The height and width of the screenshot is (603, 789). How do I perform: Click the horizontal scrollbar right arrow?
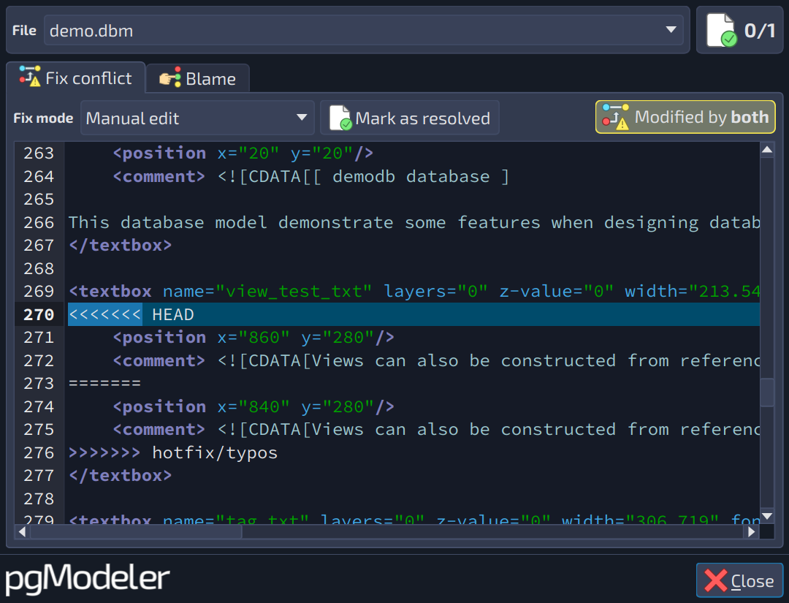[752, 531]
